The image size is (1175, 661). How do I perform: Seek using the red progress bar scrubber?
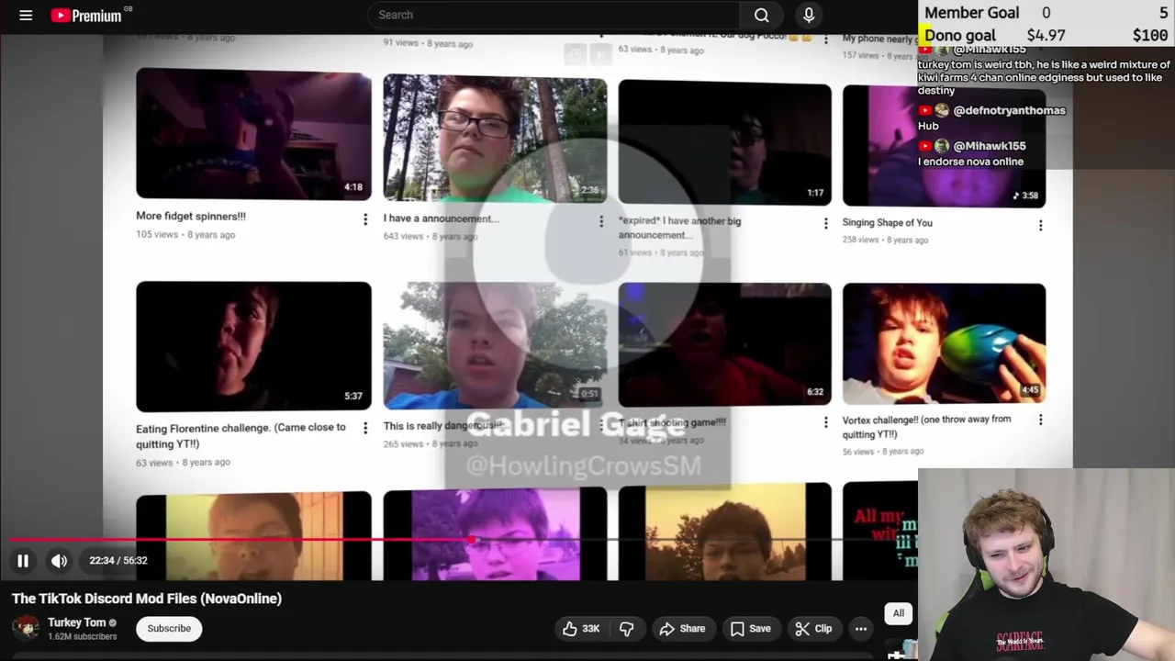(472, 540)
